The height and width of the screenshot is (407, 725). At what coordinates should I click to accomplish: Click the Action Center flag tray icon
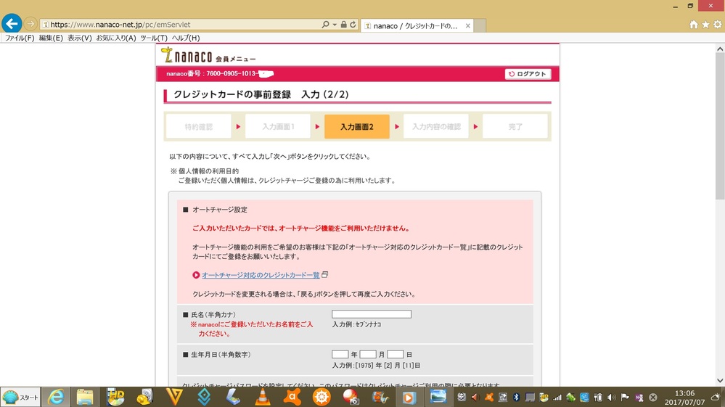pyautogui.click(x=625, y=398)
